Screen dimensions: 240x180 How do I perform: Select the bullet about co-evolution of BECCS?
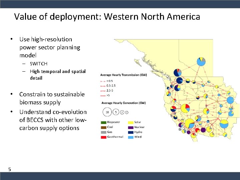point(53,120)
